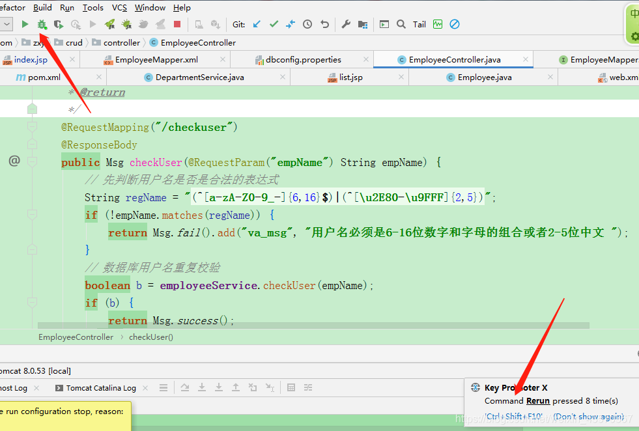Viewport: 639px width, 431px height.
Task: Click the Run to Cursor debugger icon
Action: point(270,387)
